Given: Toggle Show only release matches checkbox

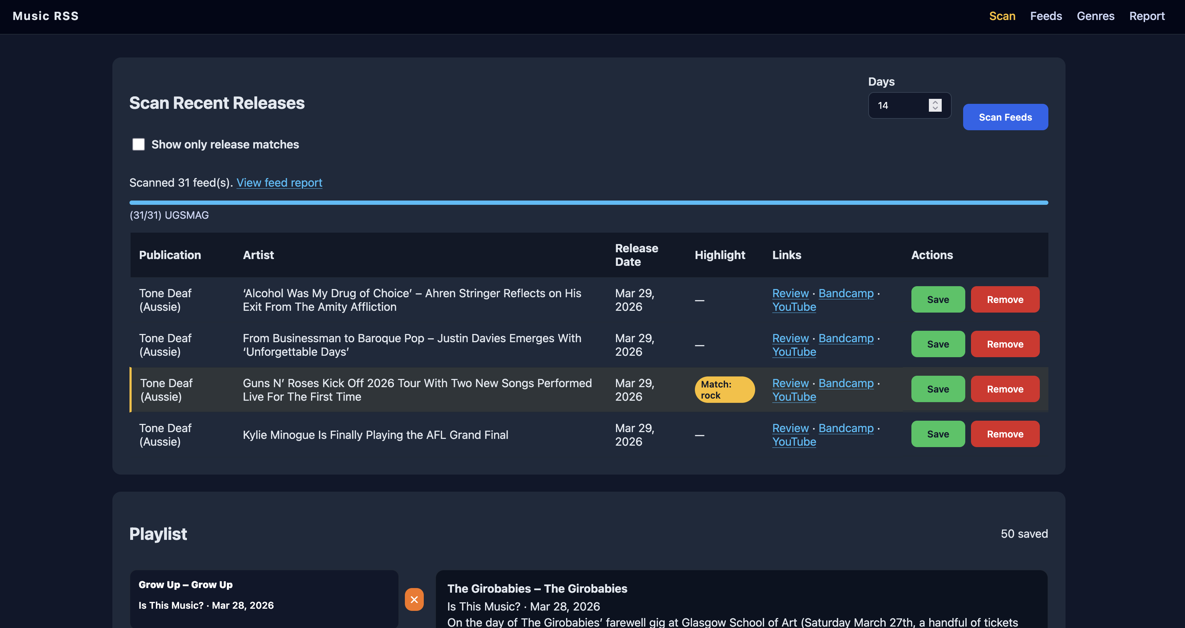Looking at the screenshot, I should point(138,145).
